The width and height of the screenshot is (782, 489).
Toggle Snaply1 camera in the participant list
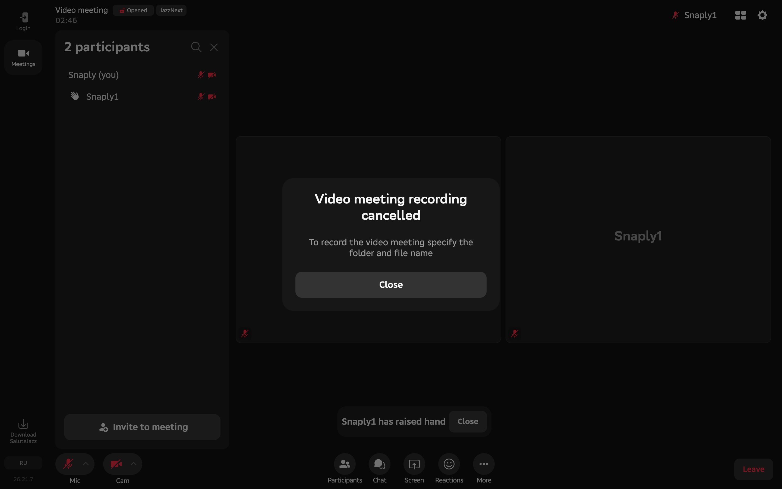point(212,97)
